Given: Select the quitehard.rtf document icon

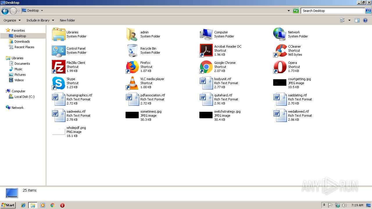Looking at the screenshot, I should click(206, 99).
